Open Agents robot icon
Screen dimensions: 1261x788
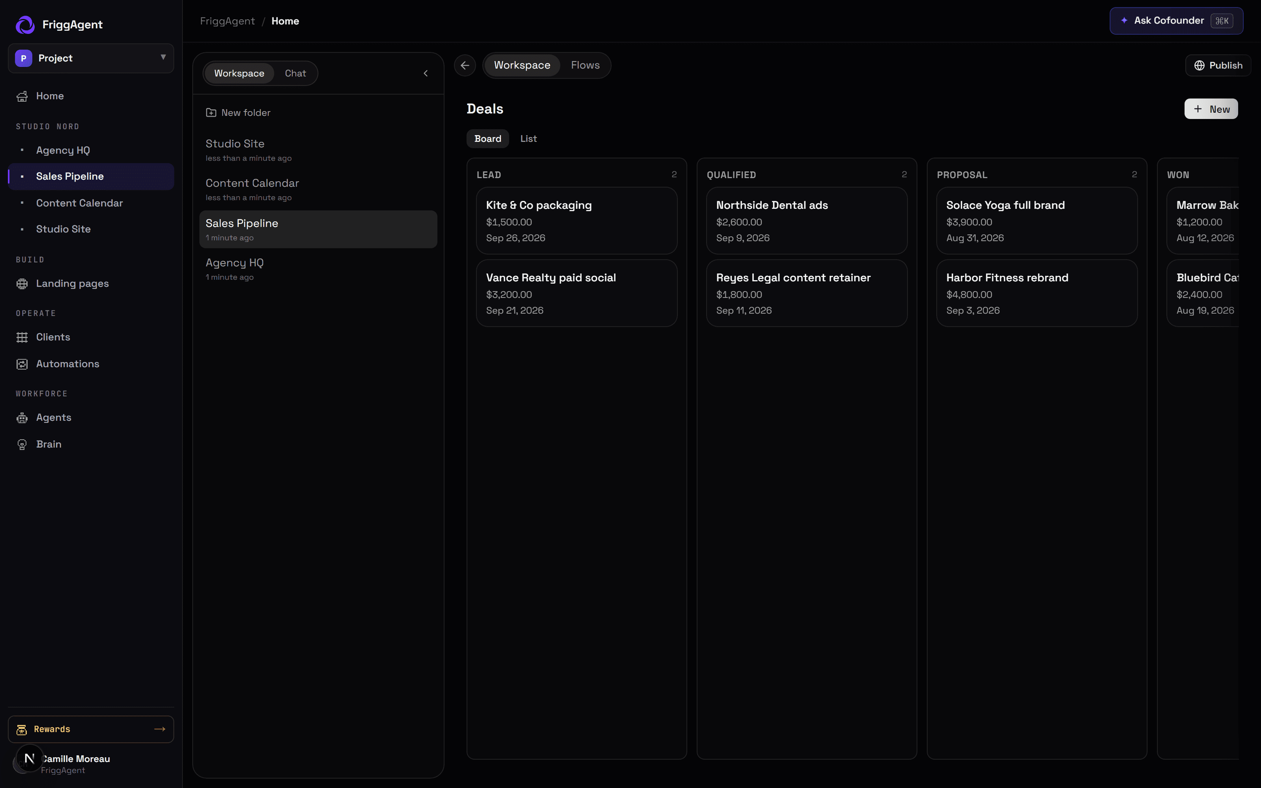22,418
